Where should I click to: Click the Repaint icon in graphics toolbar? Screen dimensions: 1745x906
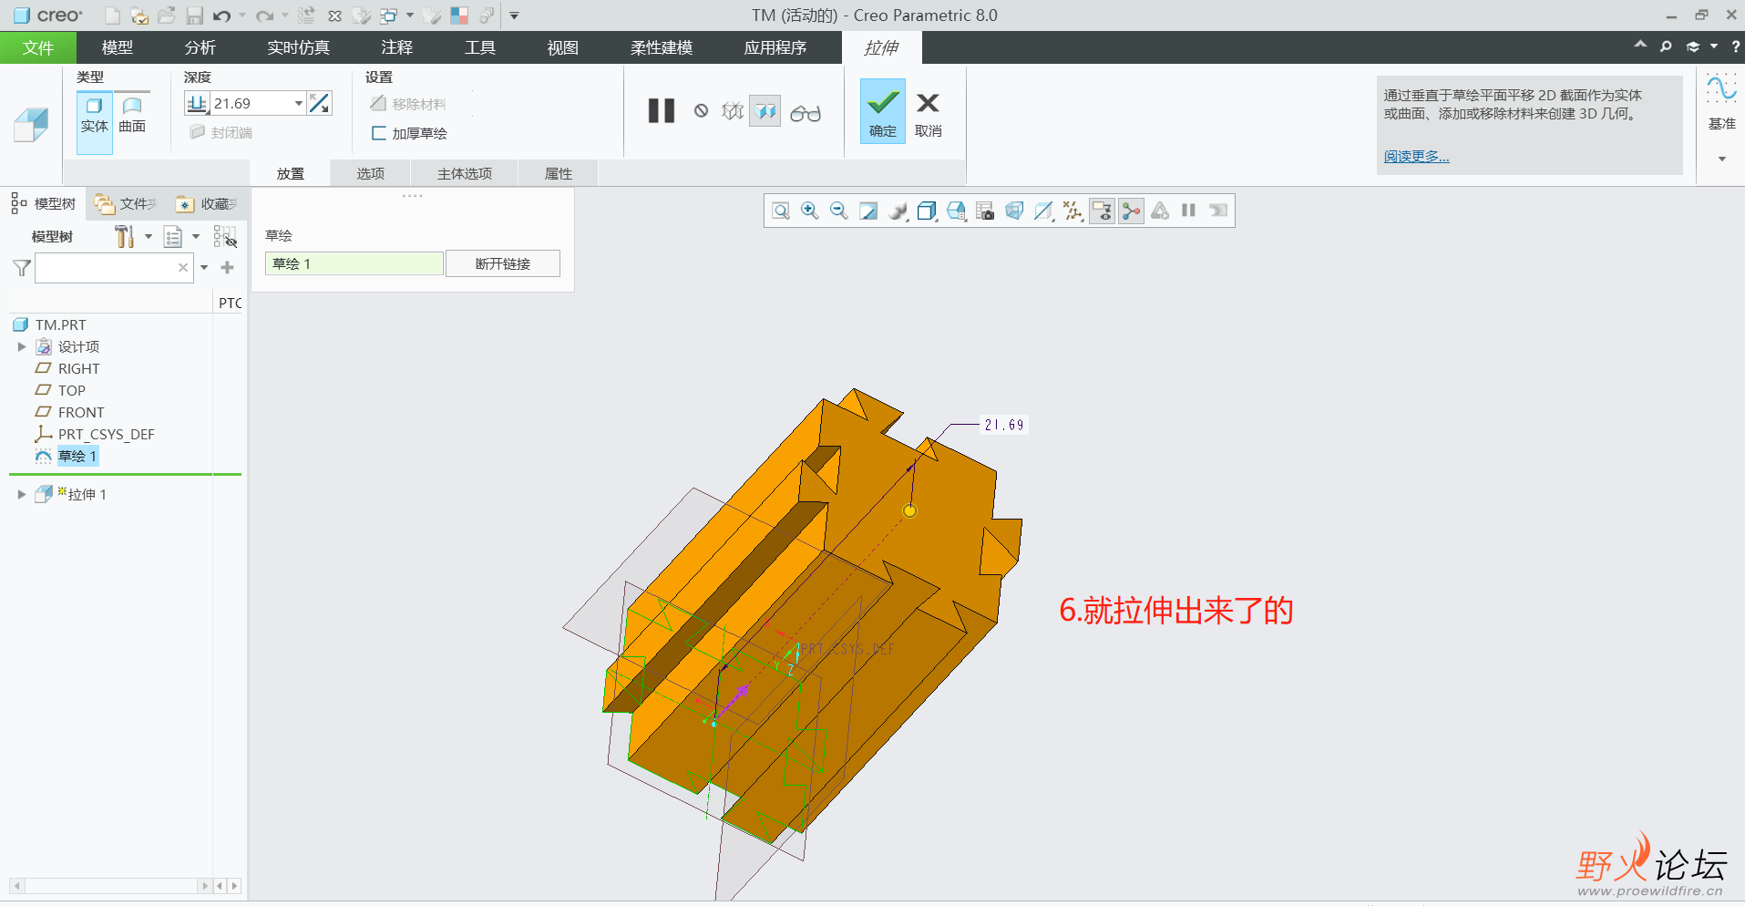tap(868, 211)
